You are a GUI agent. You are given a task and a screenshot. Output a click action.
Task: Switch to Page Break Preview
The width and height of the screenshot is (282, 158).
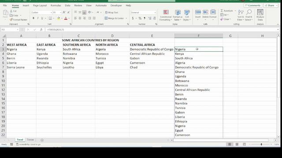[x=244, y=144]
